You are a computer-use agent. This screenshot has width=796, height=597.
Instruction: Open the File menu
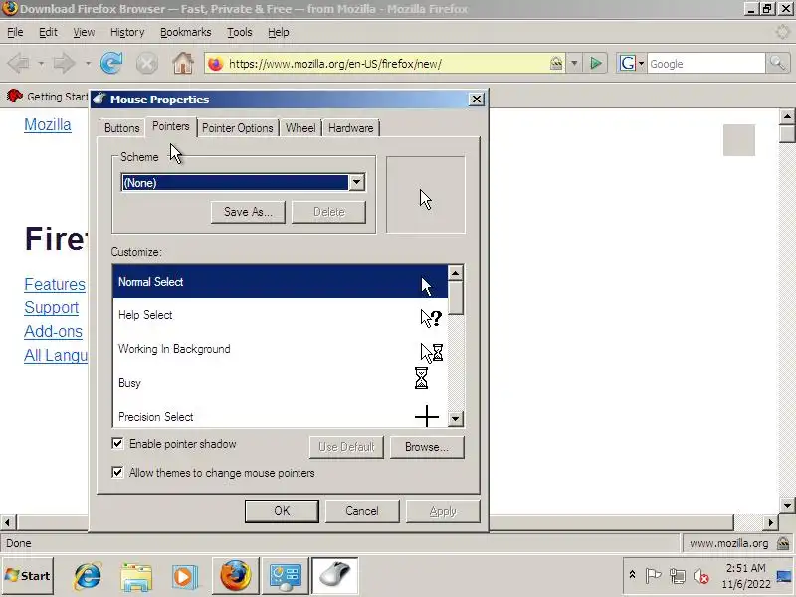point(15,32)
